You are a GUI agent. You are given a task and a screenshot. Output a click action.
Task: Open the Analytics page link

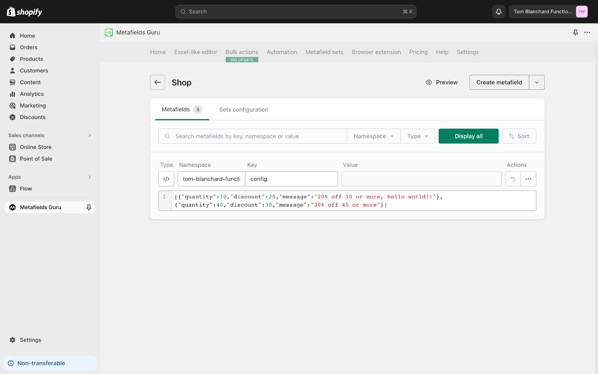pyautogui.click(x=32, y=94)
